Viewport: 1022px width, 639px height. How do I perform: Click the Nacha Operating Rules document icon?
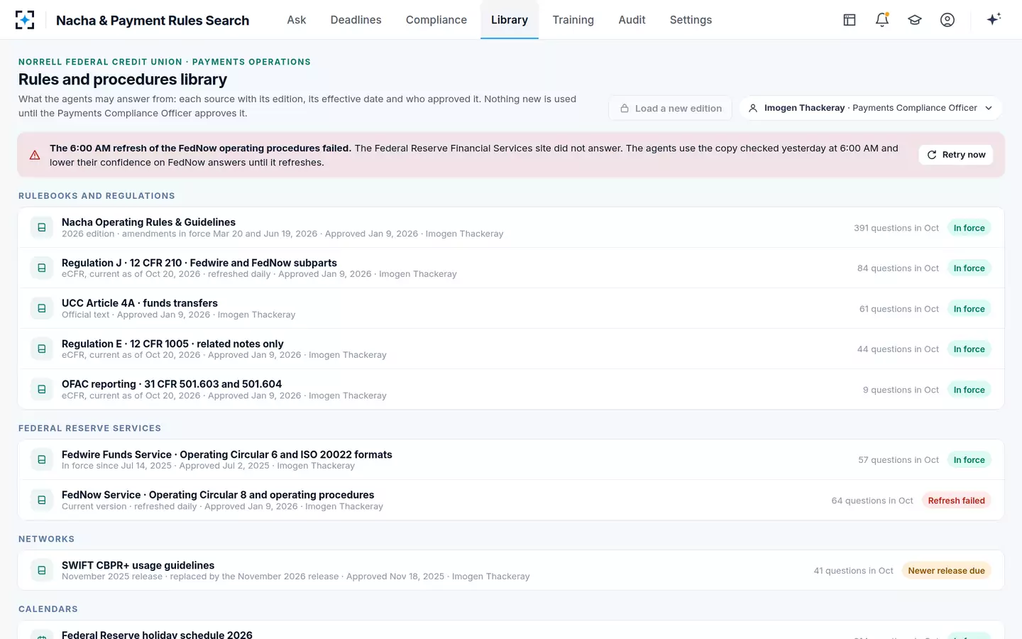[x=42, y=228]
